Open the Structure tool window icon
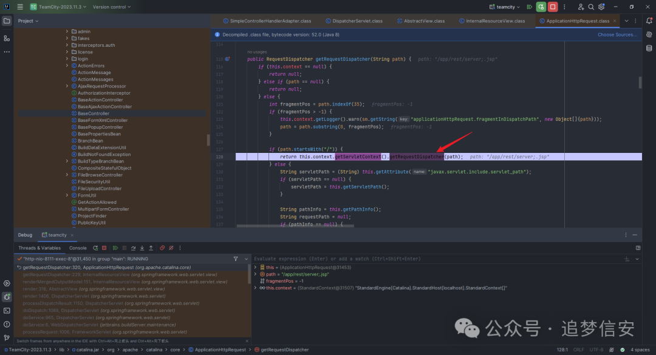 7,38
